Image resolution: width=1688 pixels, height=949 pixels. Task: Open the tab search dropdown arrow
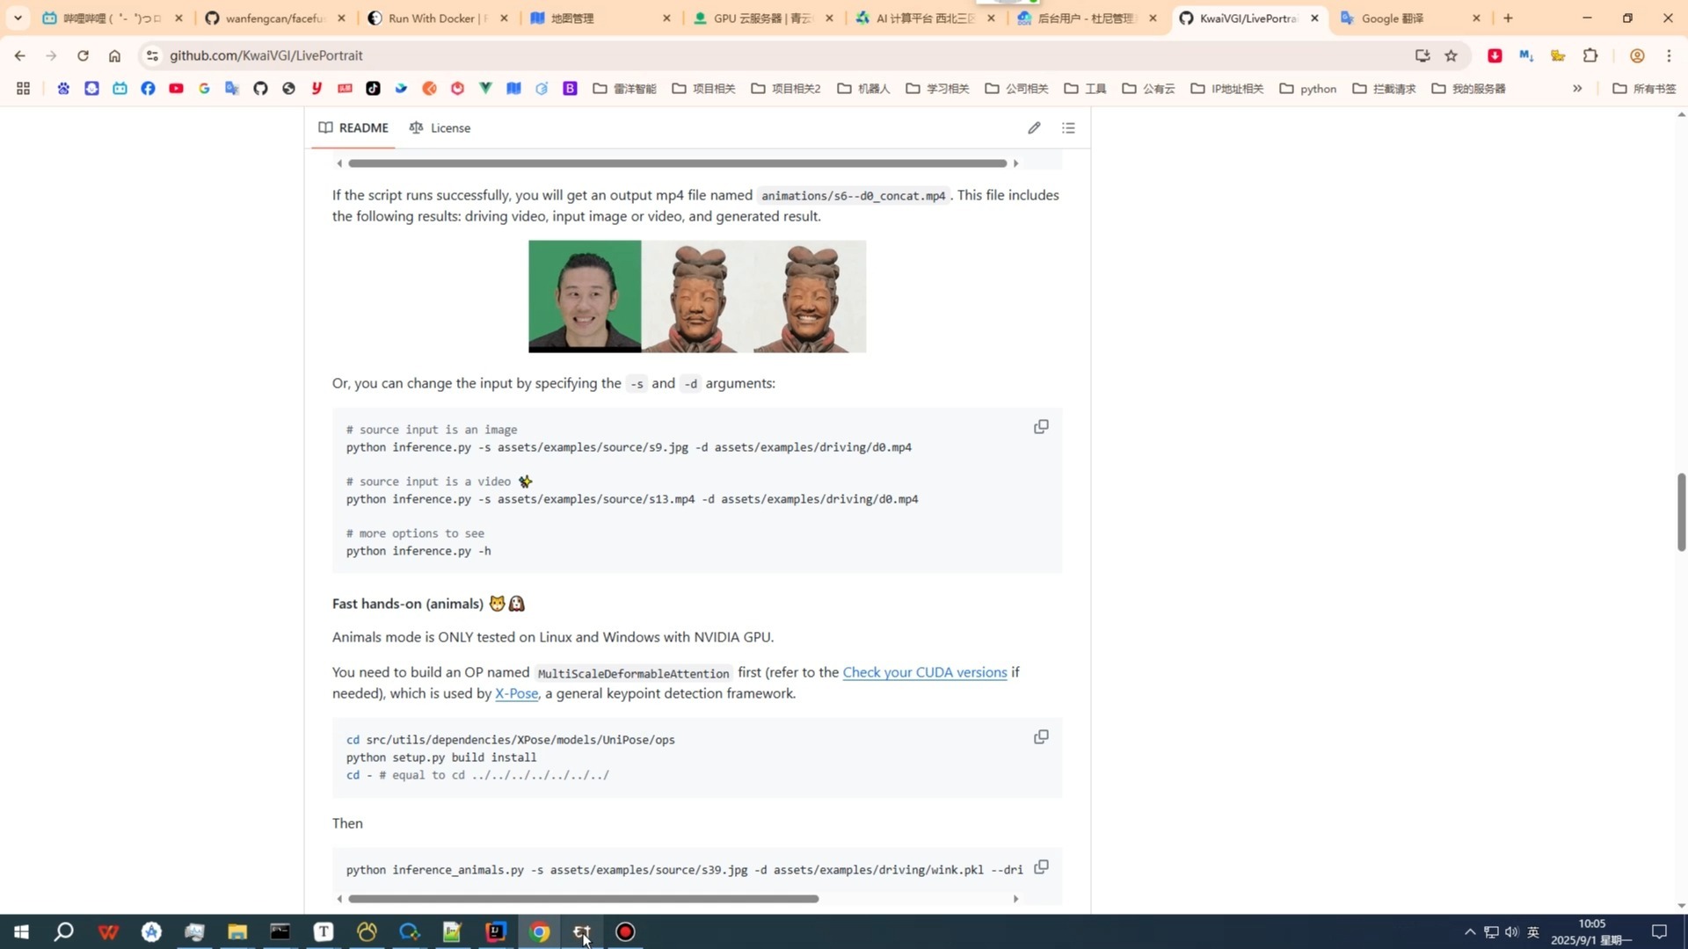[18, 18]
